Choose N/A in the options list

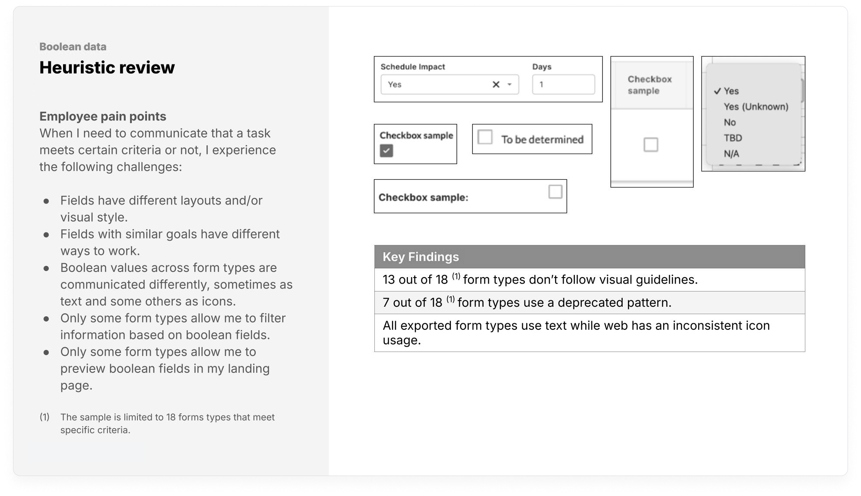click(x=731, y=154)
